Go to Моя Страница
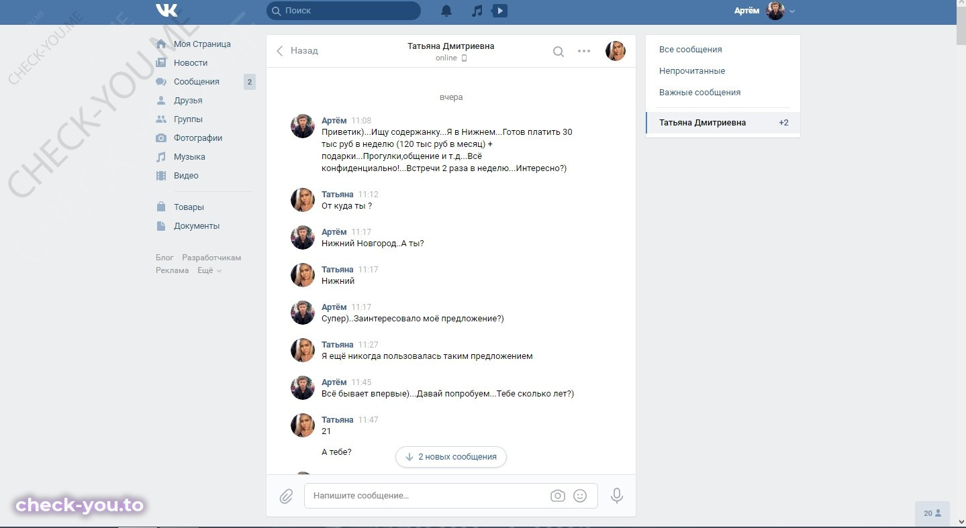 coord(202,44)
